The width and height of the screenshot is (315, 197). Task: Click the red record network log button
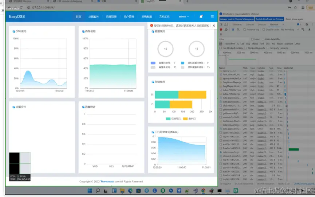tap(221, 30)
